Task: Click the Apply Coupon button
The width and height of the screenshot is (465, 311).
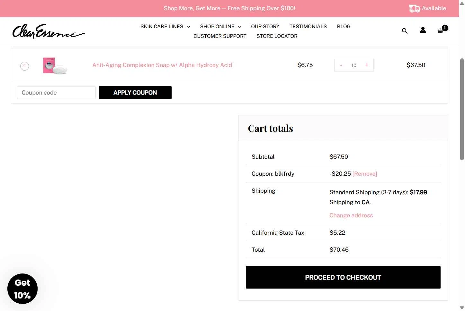Action: 135,93
